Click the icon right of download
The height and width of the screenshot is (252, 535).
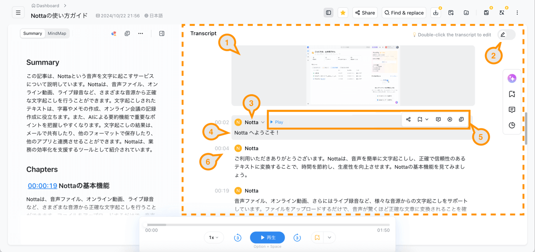[451, 13]
